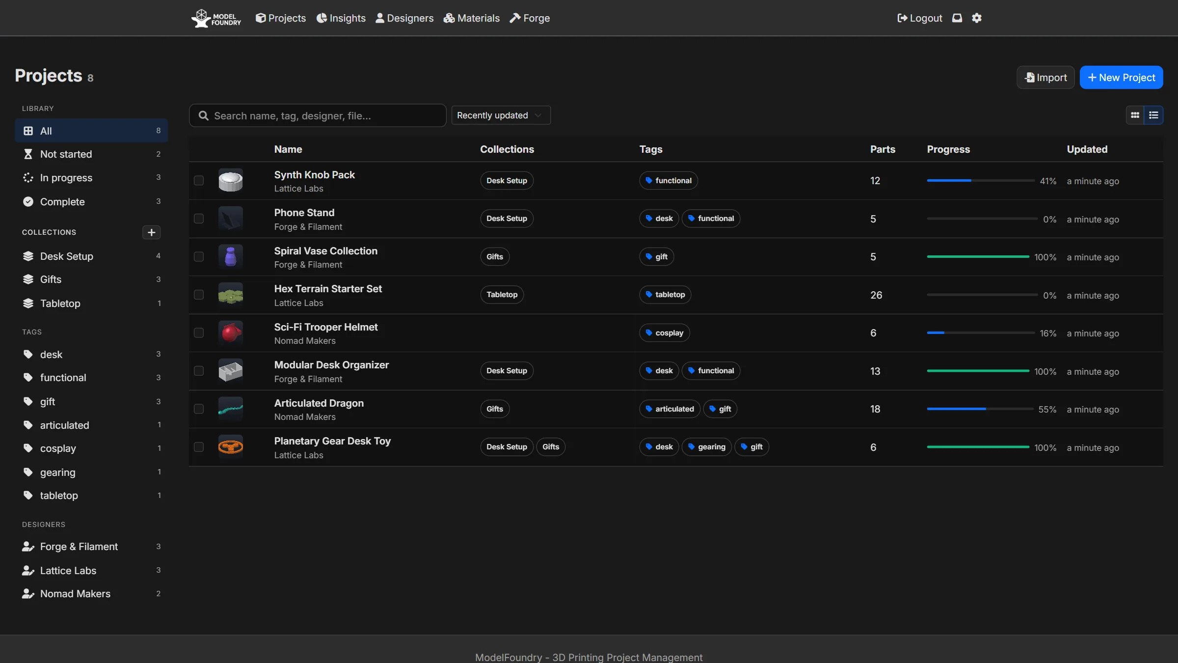Click the Import button
This screenshot has height=663, width=1178.
coord(1045,78)
